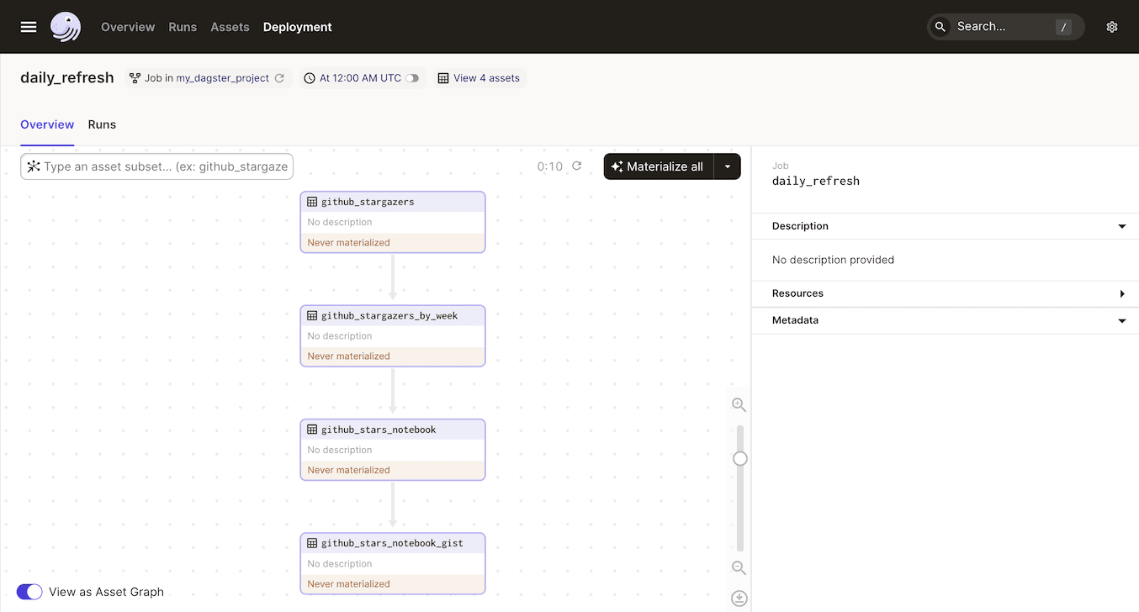The image size is (1139, 612).
Task: Click the graph zoom slider handle
Action: tap(740, 459)
